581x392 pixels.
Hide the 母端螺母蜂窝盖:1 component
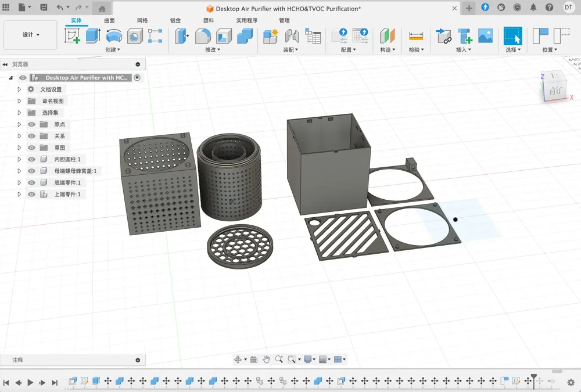[31, 171]
